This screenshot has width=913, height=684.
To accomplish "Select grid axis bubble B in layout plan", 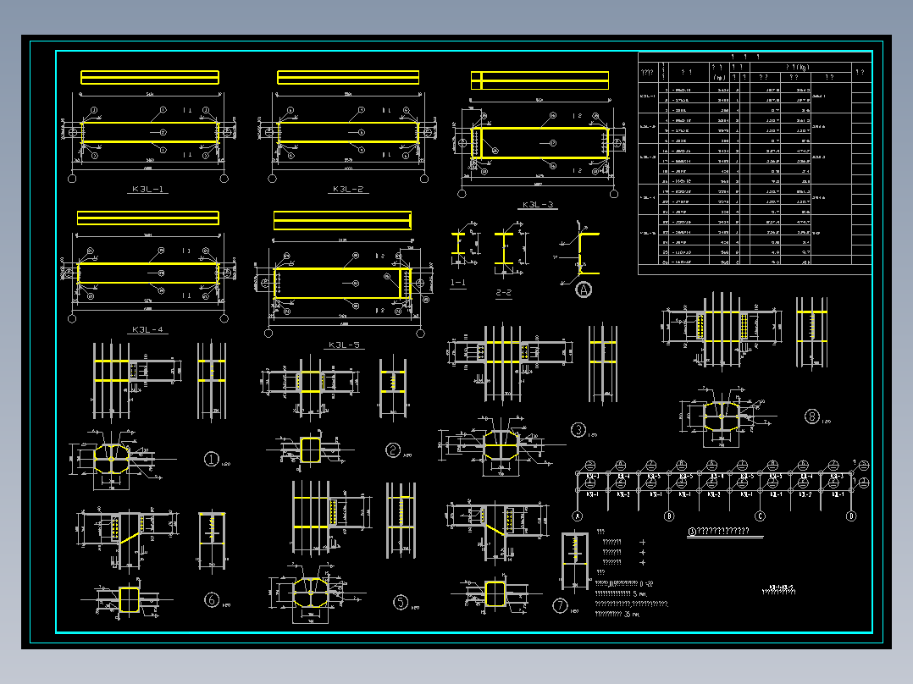I will click(669, 516).
